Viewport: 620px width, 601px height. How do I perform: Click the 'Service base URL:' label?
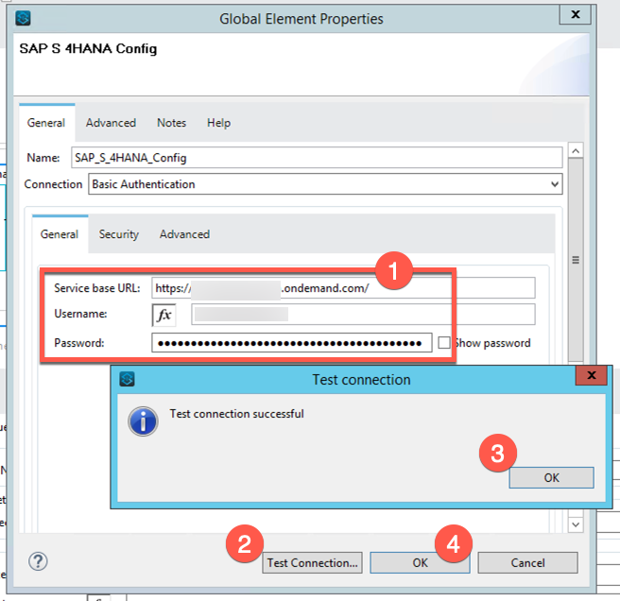coord(97,288)
